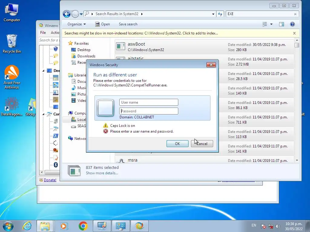Open the DataWagon desktop shortcut
310x232 pixels.
[12, 107]
